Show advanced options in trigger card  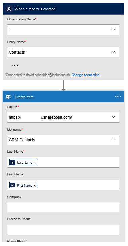(14, 66)
